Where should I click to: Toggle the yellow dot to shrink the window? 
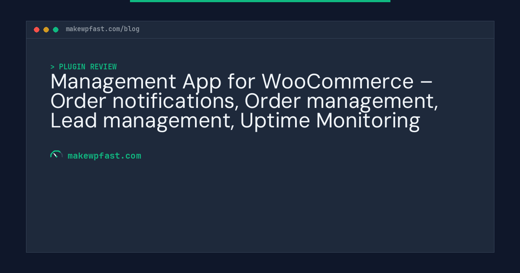[x=46, y=29]
